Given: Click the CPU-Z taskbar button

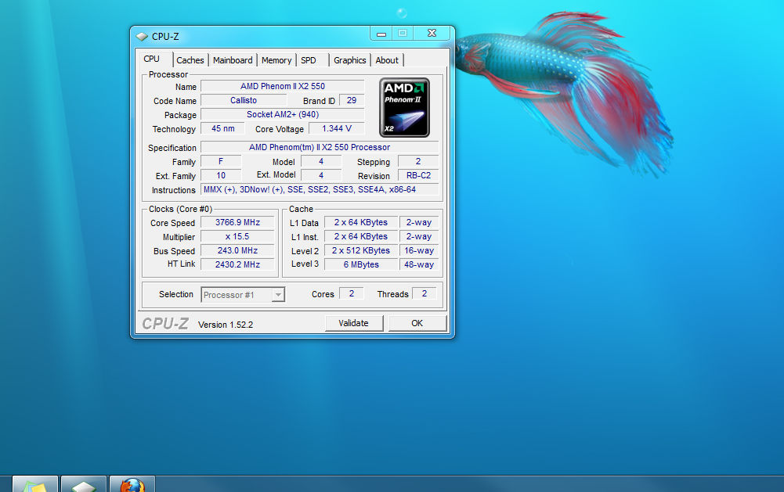Looking at the screenshot, I should point(84,485).
